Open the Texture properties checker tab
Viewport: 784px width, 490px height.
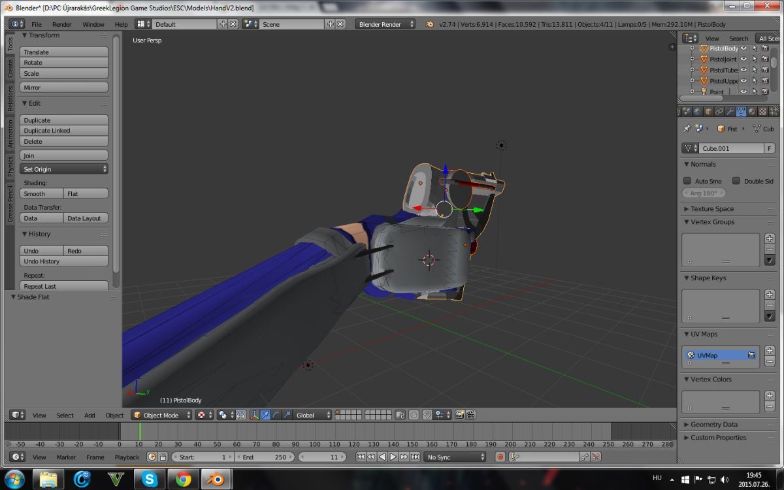[x=762, y=112]
